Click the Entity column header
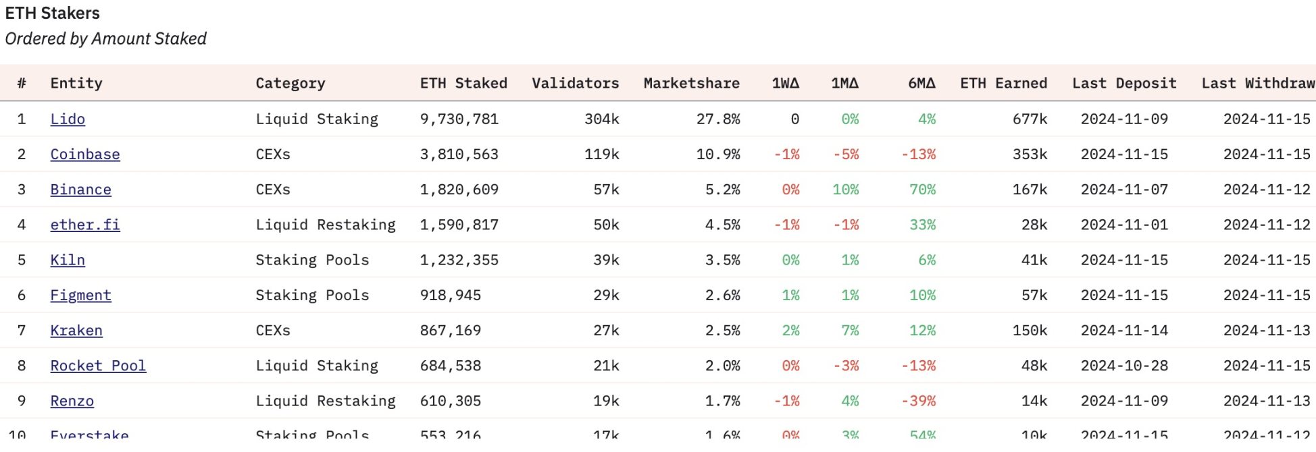 76,84
